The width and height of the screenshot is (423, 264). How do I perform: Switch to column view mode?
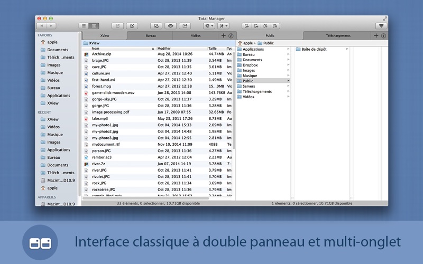pos(94,26)
